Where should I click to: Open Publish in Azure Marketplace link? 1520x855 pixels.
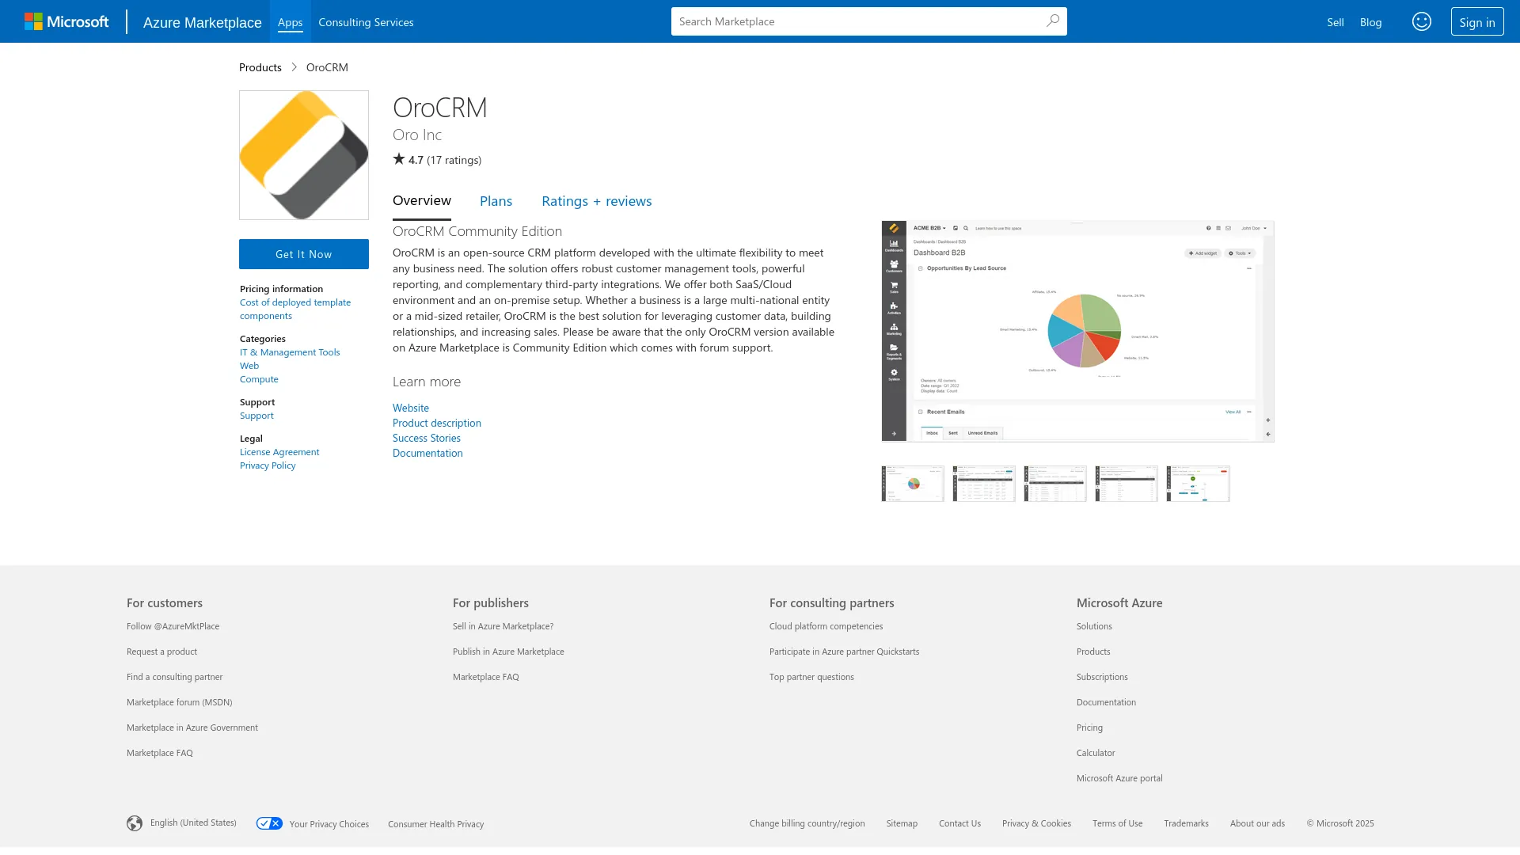pyautogui.click(x=508, y=652)
